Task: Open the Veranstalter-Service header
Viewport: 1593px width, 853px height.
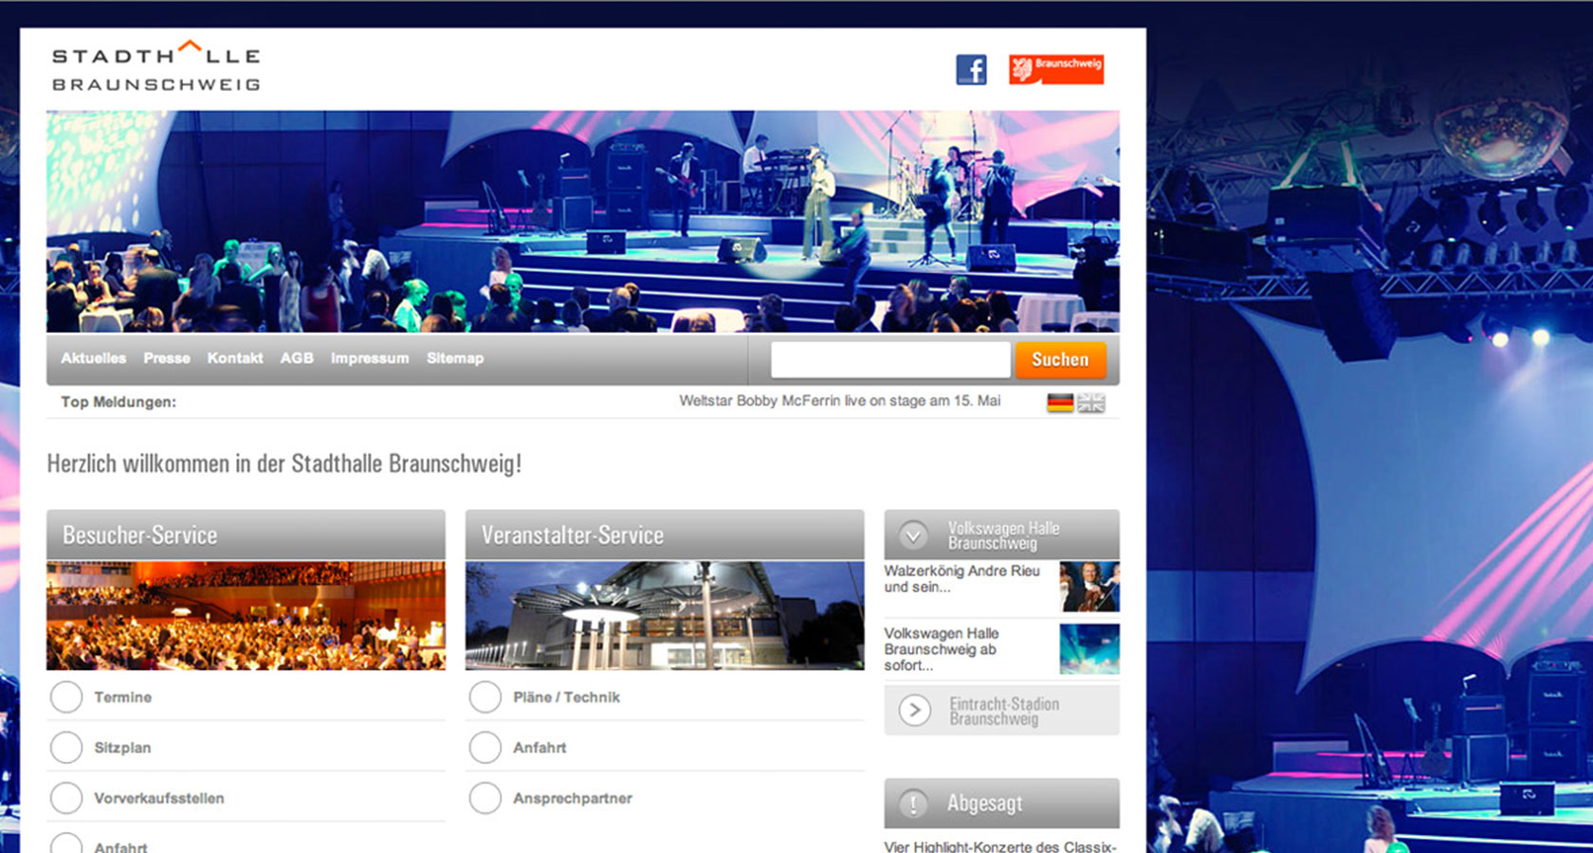Action: point(665,535)
